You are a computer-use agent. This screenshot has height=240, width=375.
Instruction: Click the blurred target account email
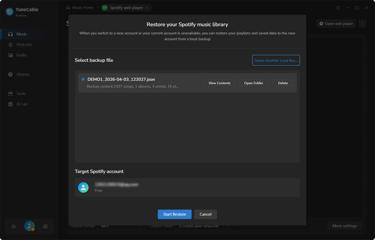click(x=116, y=185)
